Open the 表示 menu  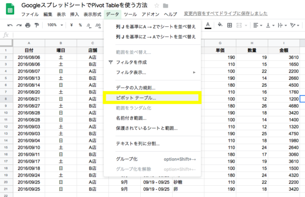tap(61, 14)
